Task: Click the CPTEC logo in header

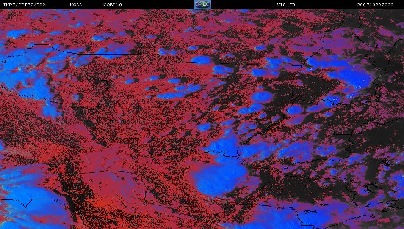Action: [x=202, y=5]
